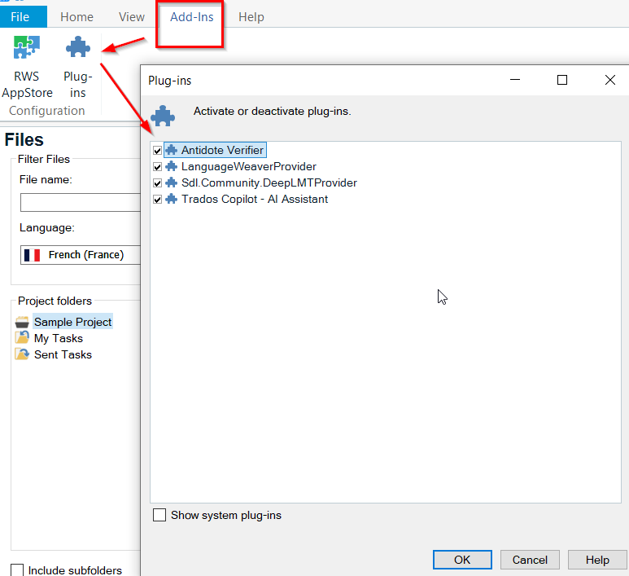Select Trados Copilot - AI Assistant entry
The width and height of the screenshot is (629, 576).
255,199
